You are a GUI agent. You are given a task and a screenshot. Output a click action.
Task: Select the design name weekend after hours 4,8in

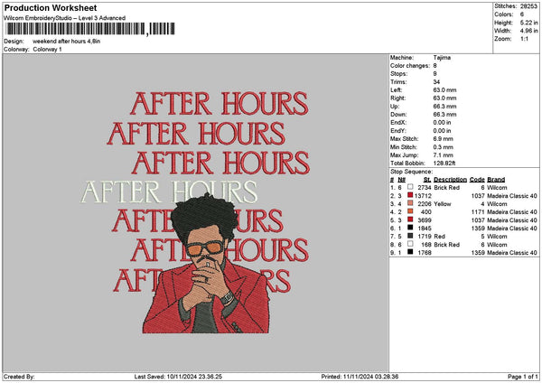click(66, 42)
